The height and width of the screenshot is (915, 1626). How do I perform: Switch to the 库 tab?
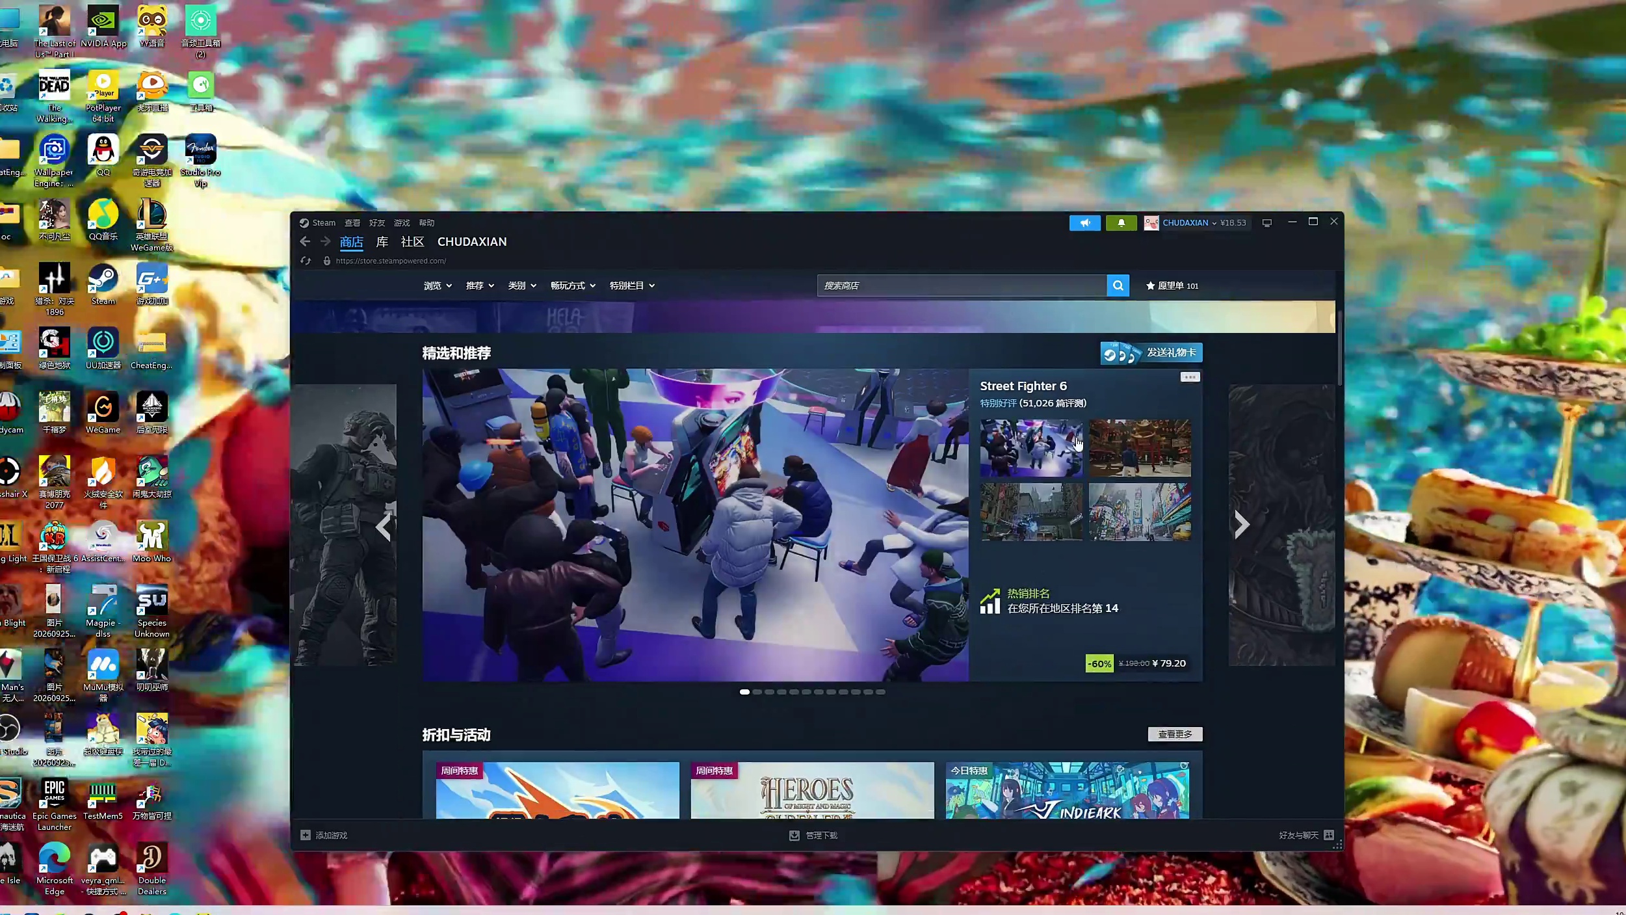pos(382,242)
